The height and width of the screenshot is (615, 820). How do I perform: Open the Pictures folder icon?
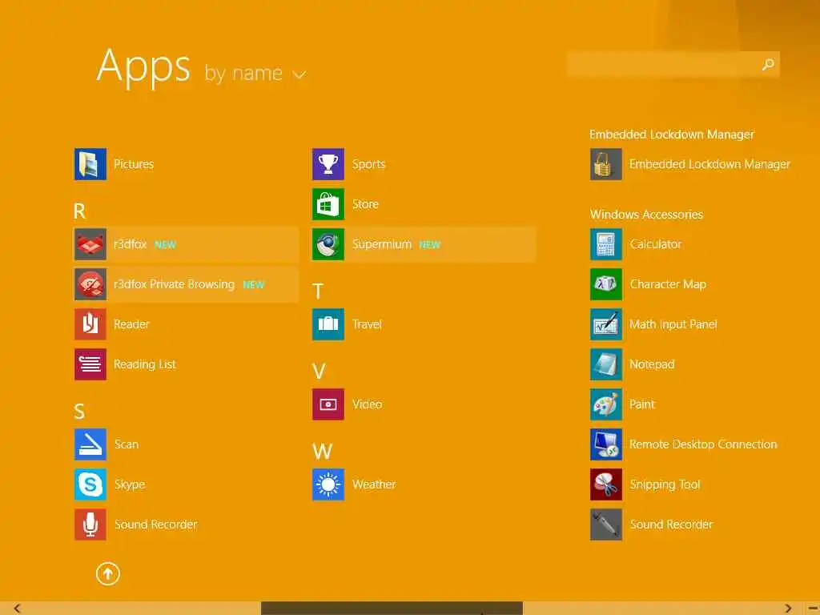pyautogui.click(x=90, y=164)
